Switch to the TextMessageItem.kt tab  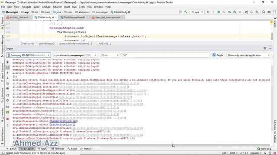[74, 17]
